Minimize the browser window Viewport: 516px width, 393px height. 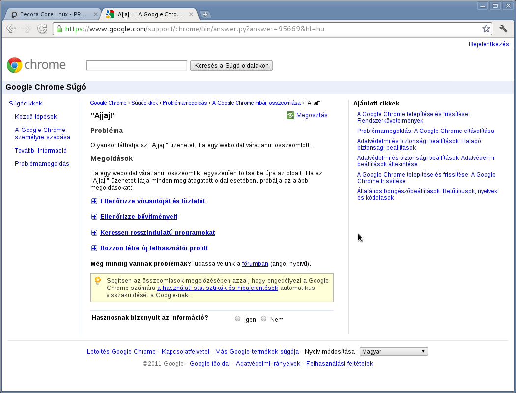[483, 6]
